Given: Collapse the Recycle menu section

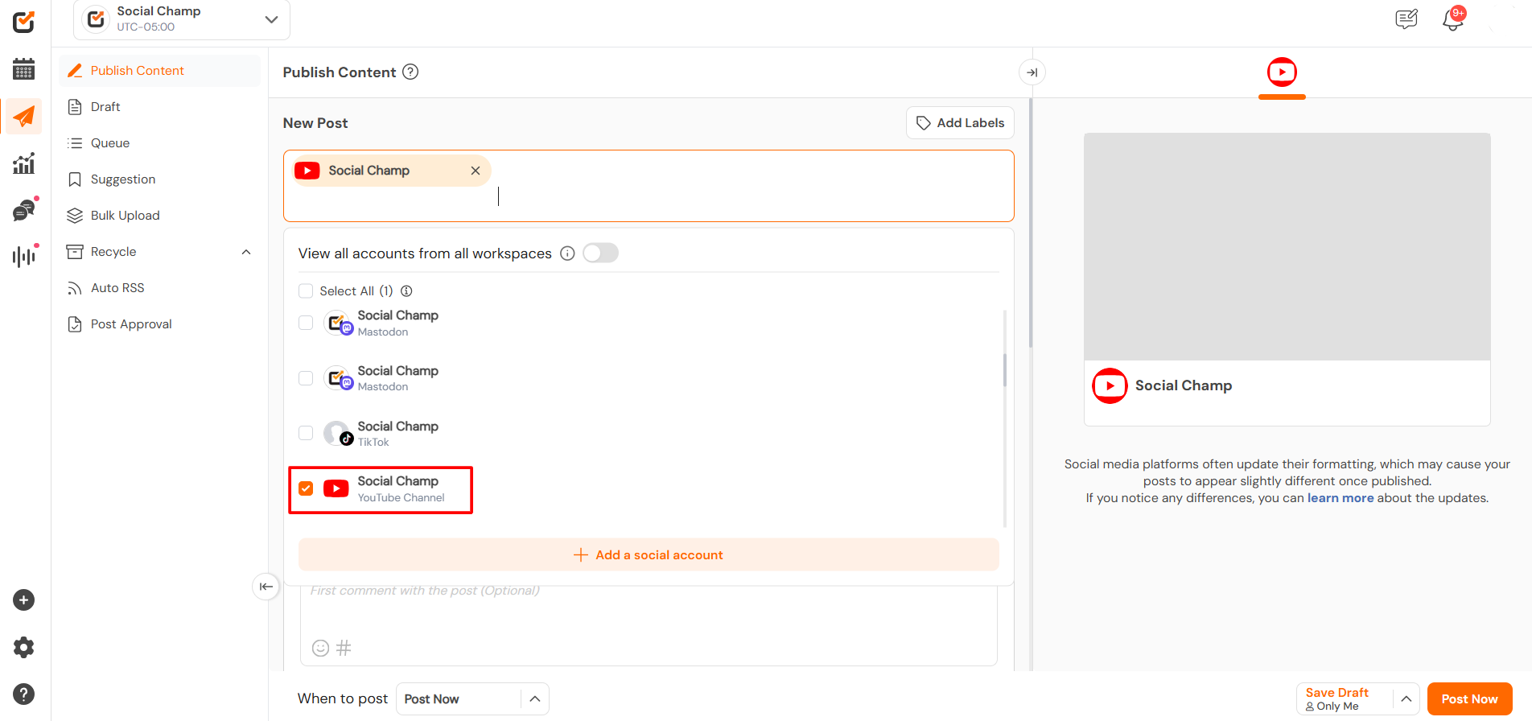Looking at the screenshot, I should coord(246,252).
